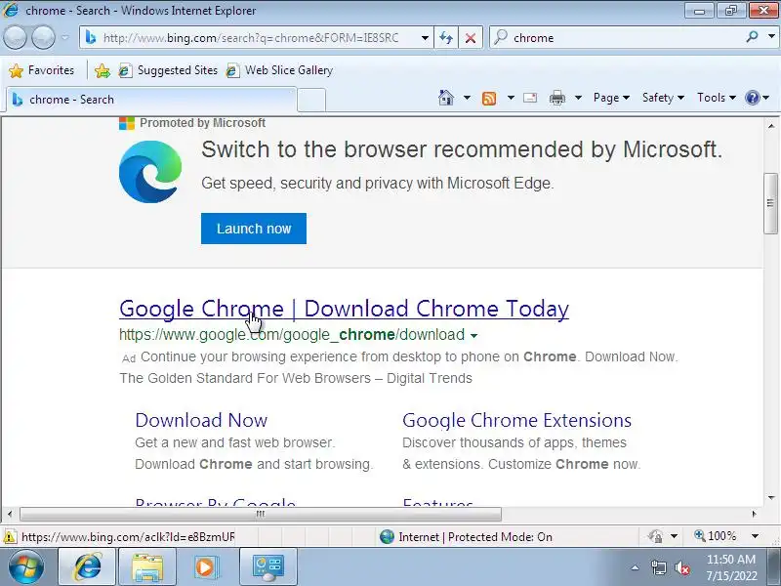The height and width of the screenshot is (586, 781).
Task: Open the search provider dropdown arrow
Action: (771, 37)
